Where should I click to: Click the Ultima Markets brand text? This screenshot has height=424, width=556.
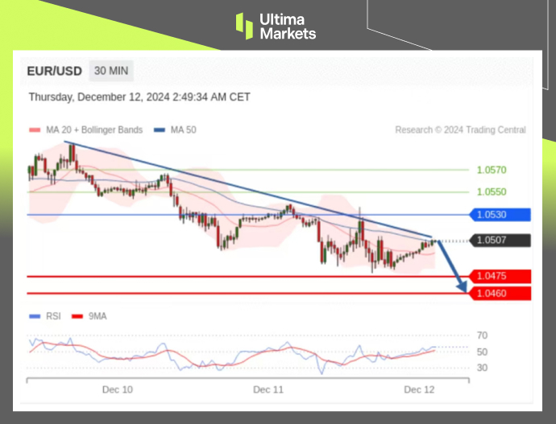pyautogui.click(x=288, y=26)
